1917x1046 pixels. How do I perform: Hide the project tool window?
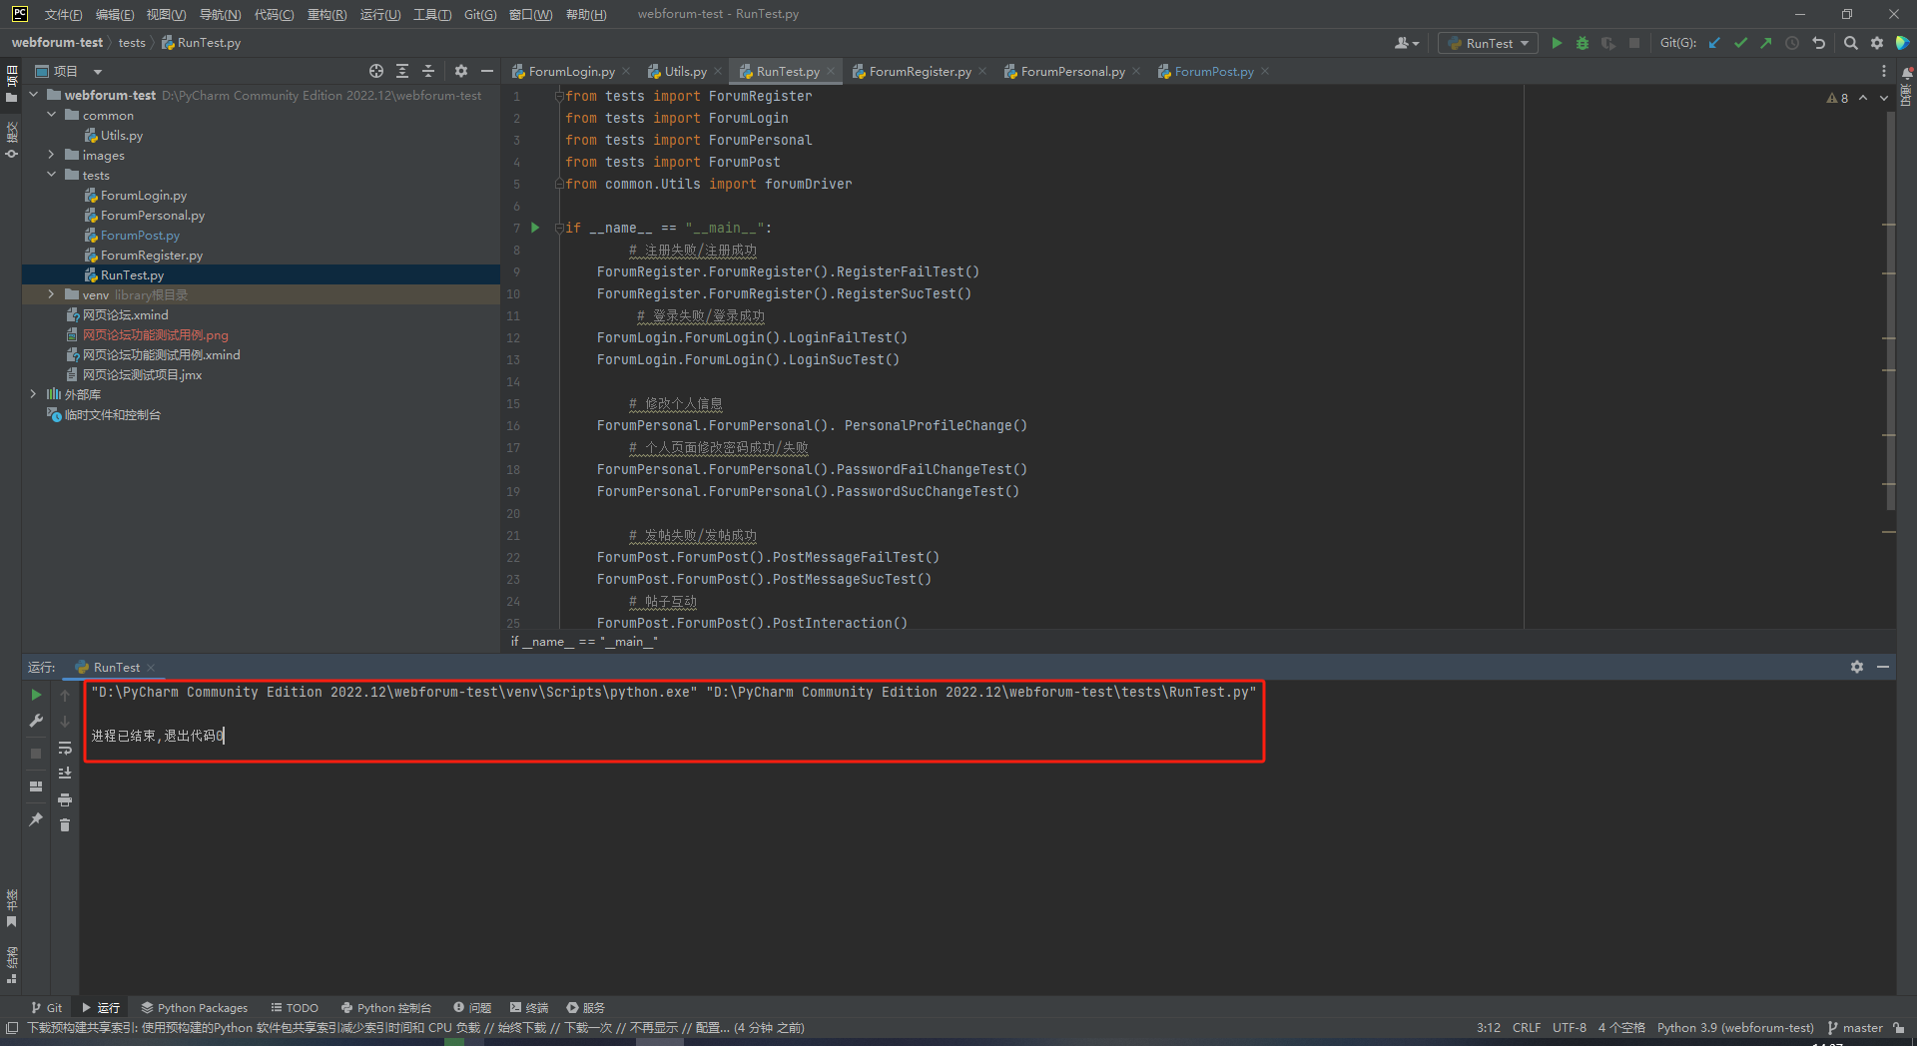tap(487, 71)
